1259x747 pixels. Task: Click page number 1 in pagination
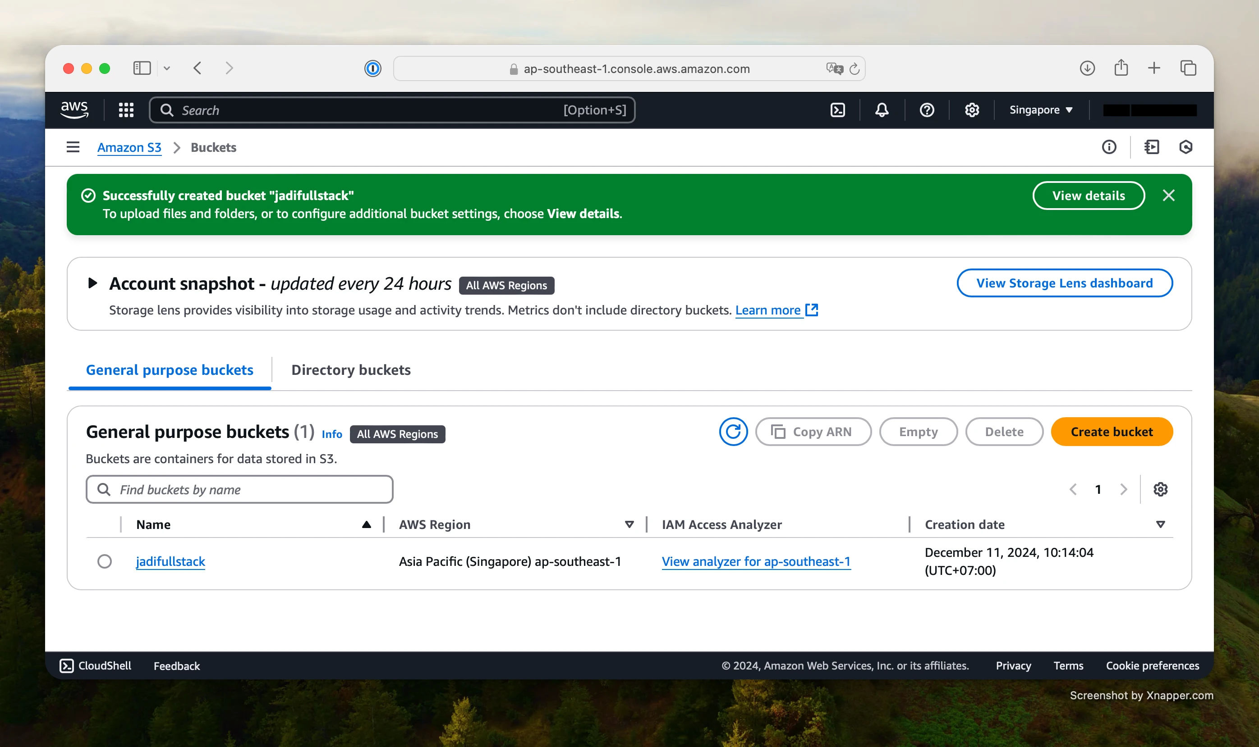[1098, 489]
